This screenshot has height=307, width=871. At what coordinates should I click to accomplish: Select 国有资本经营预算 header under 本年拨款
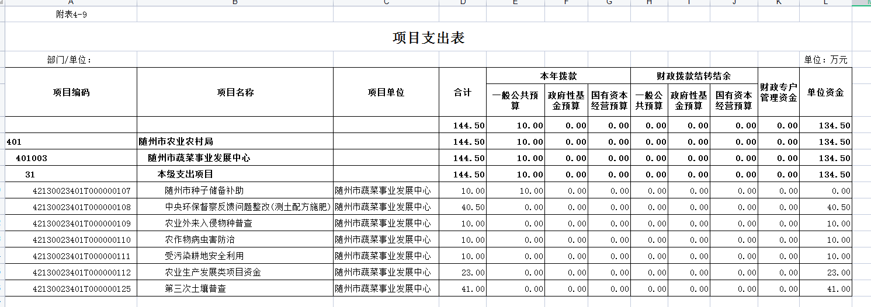click(609, 100)
